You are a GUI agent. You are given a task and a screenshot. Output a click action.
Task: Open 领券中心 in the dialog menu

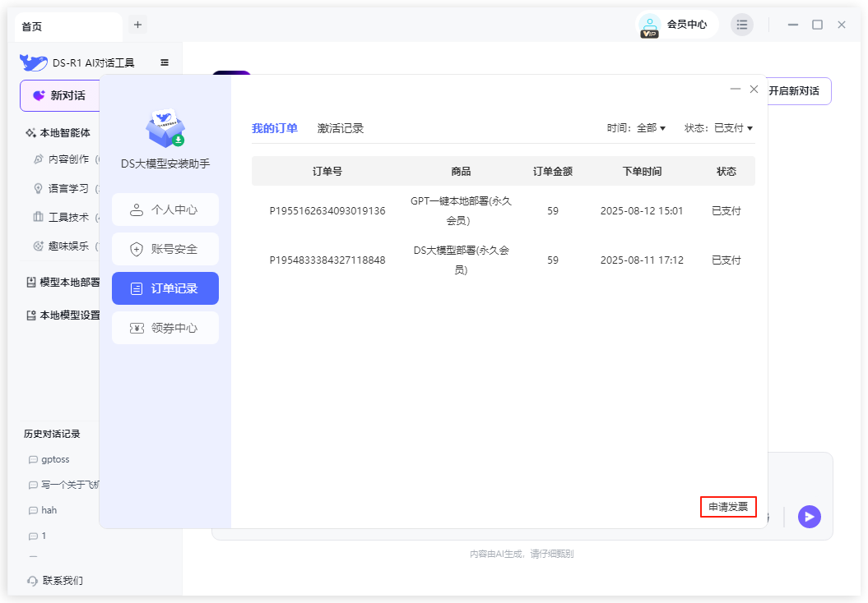(x=165, y=328)
